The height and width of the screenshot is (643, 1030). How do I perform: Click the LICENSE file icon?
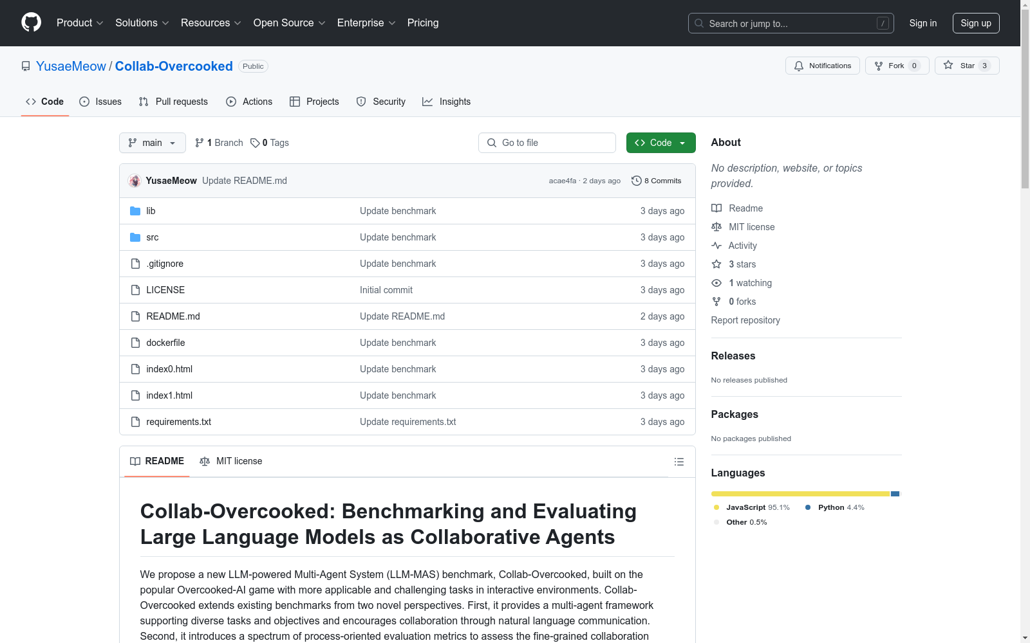coord(135,290)
